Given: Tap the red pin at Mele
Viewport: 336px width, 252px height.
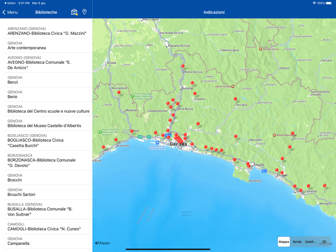Looking at the screenshot, I should [x=132, y=131].
